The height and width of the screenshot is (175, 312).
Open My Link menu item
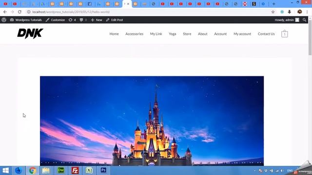pyautogui.click(x=156, y=34)
